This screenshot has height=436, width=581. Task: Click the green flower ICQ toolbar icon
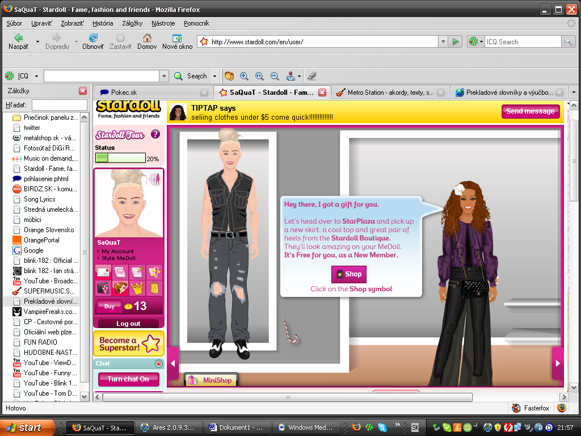pyautogui.click(x=9, y=76)
